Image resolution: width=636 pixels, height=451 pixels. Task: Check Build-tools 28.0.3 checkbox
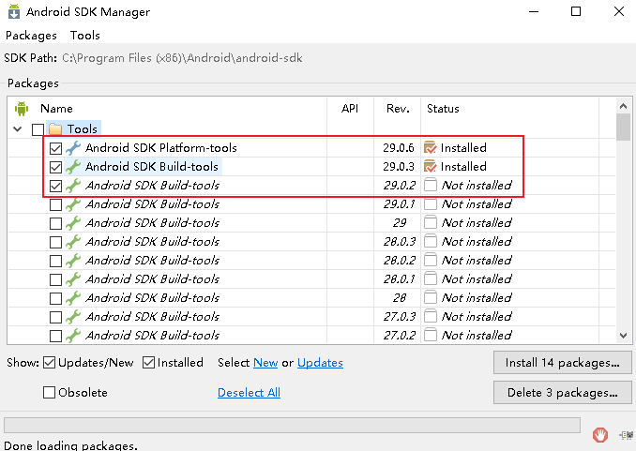tap(55, 242)
